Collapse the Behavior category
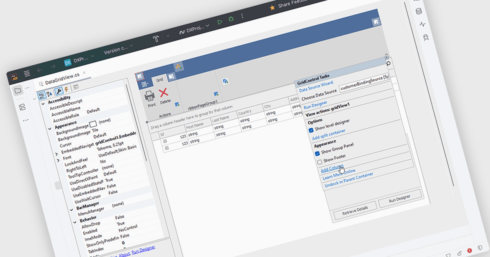 pos(75,222)
